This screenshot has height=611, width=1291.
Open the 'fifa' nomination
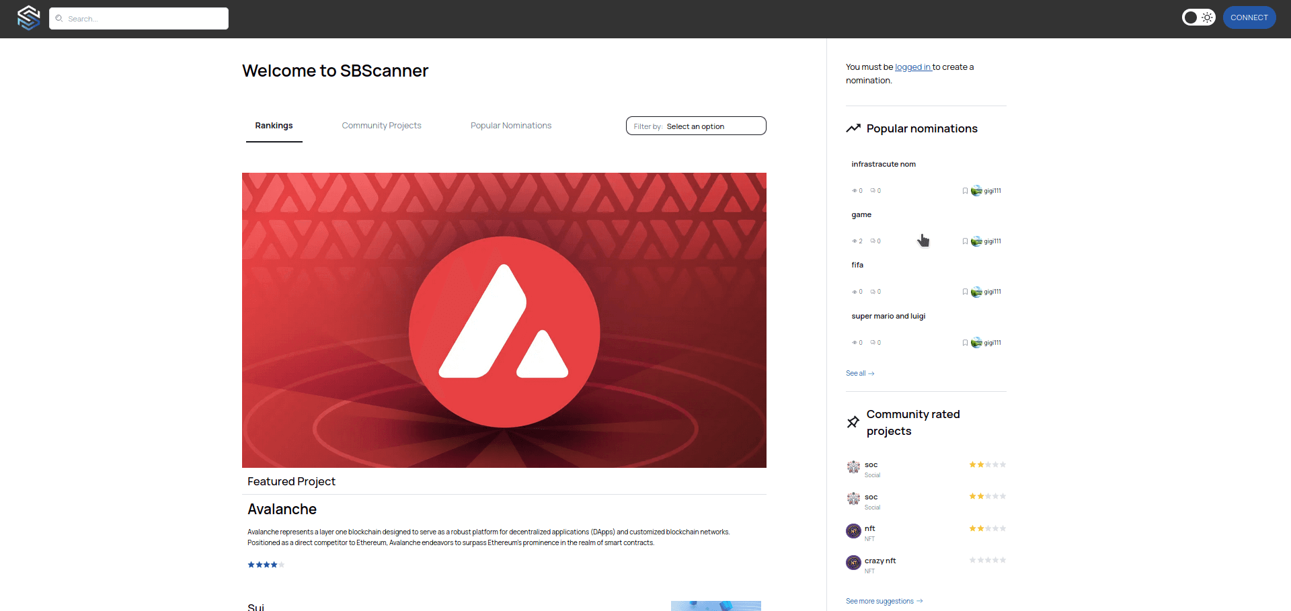coord(857,266)
